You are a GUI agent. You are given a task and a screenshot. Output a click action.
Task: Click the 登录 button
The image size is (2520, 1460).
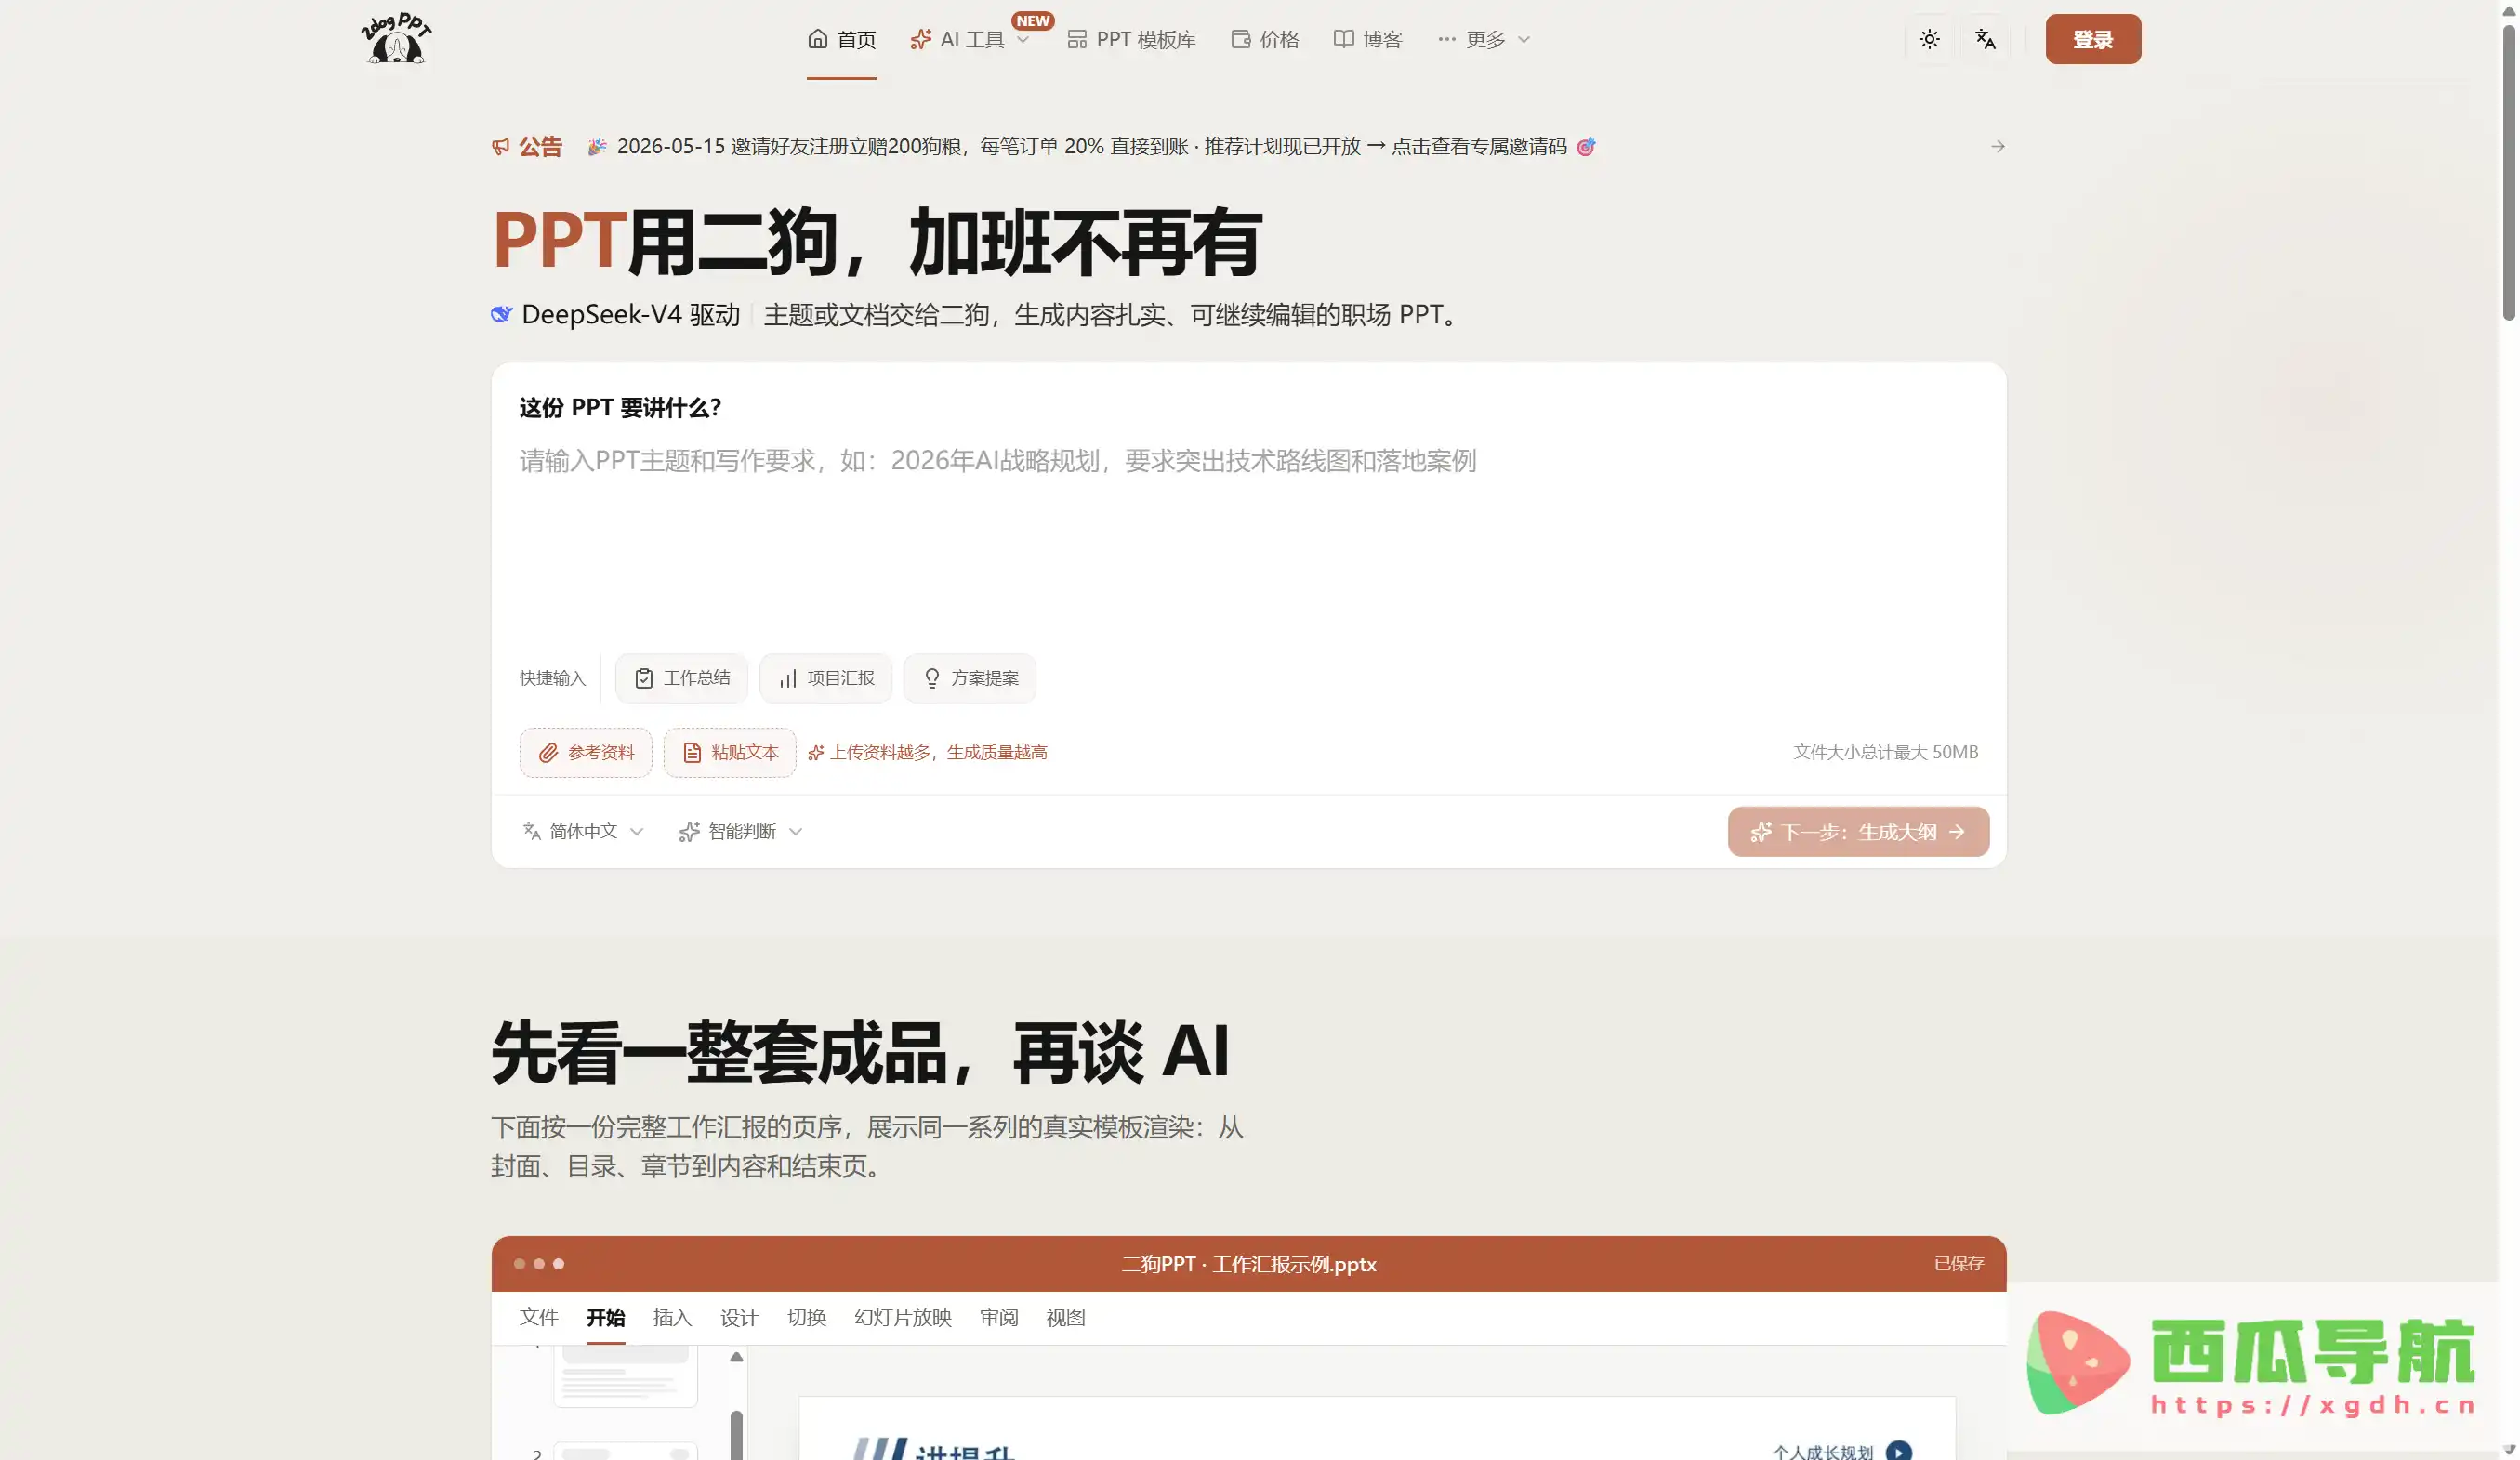(2092, 39)
